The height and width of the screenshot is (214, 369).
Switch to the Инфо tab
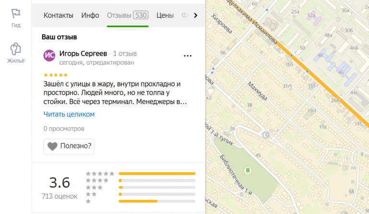click(90, 15)
